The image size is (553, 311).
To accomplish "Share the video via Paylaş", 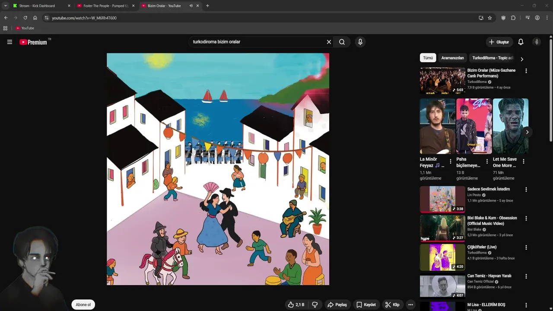I will point(337,305).
